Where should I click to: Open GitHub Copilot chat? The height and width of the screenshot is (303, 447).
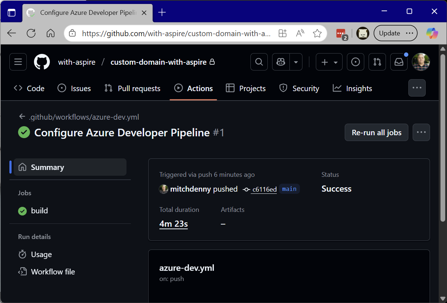[281, 62]
